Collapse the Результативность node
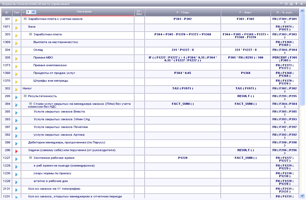Image resolution: width=306 pixels, height=200 pixels. [25, 96]
